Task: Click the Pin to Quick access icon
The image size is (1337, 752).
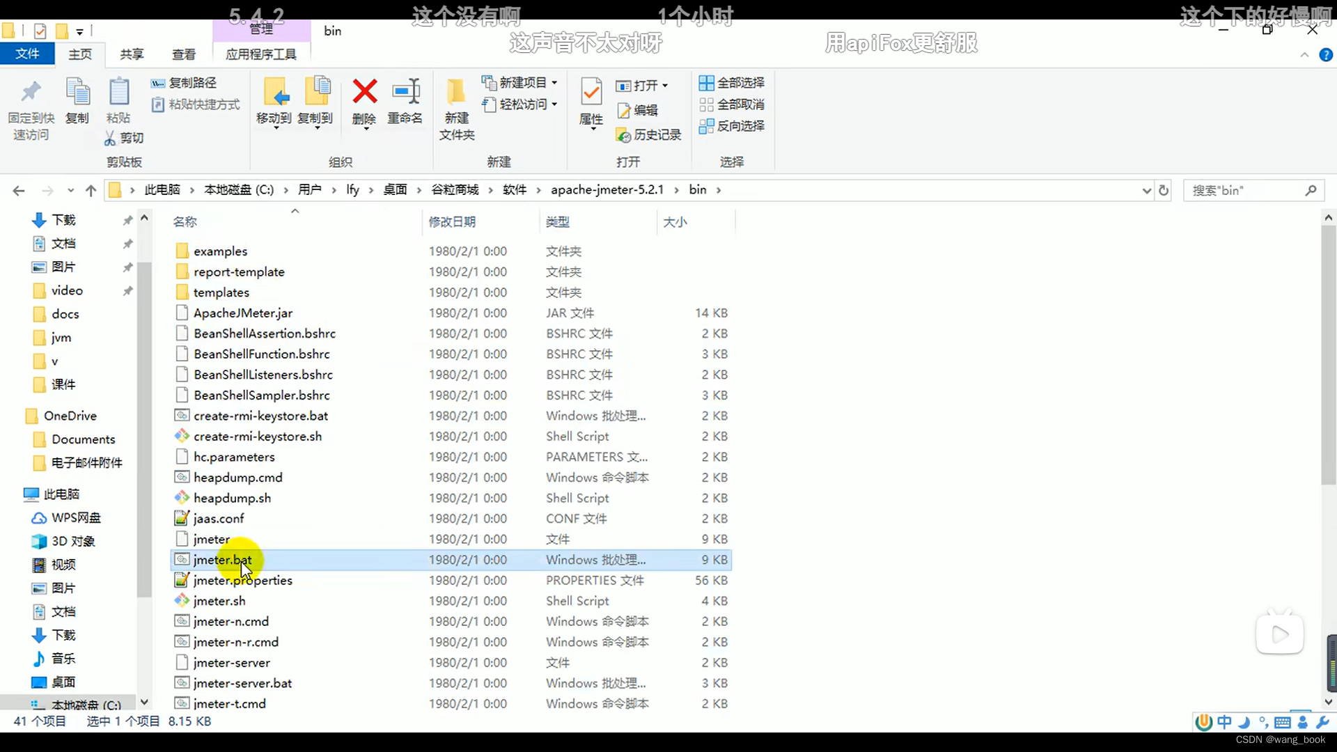Action: click(x=31, y=93)
